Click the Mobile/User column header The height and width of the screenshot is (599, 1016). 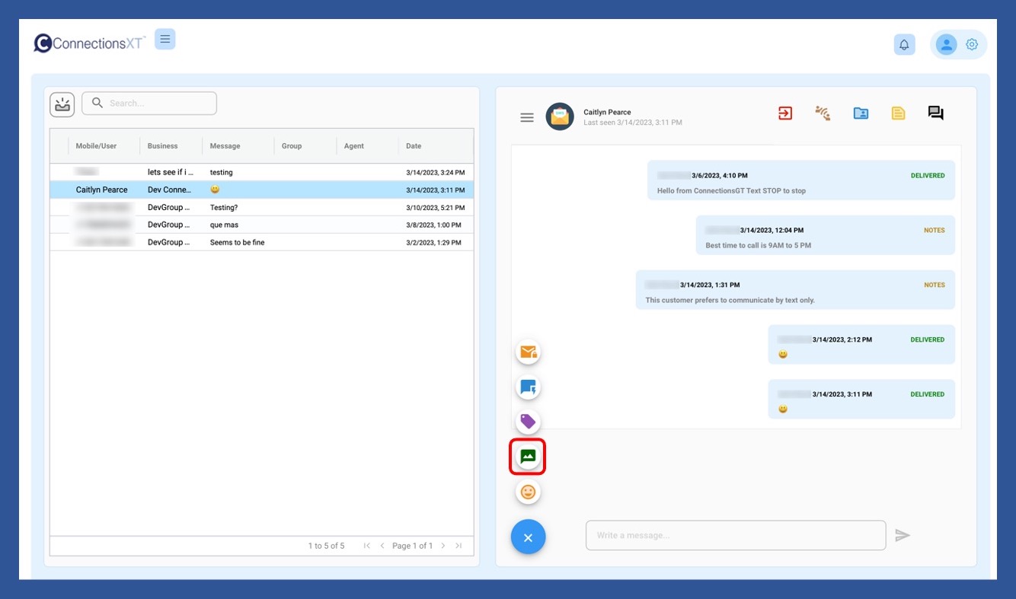[x=96, y=146]
